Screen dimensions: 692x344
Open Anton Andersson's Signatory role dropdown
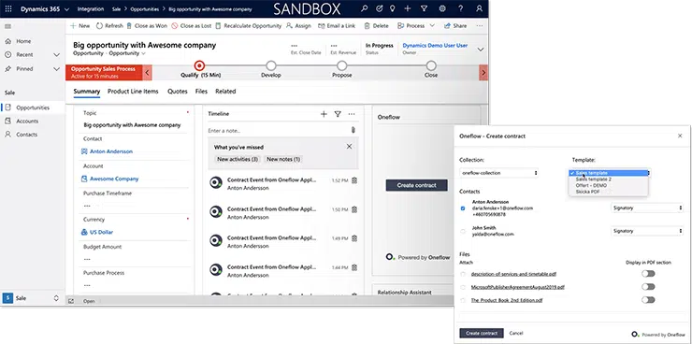click(647, 208)
